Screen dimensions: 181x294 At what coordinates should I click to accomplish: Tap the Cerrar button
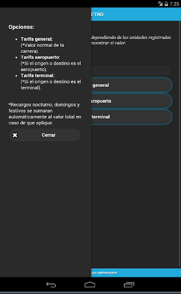pos(45,135)
